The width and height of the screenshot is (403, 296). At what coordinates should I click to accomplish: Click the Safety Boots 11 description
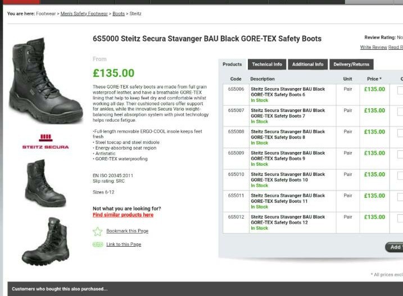tap(288, 198)
